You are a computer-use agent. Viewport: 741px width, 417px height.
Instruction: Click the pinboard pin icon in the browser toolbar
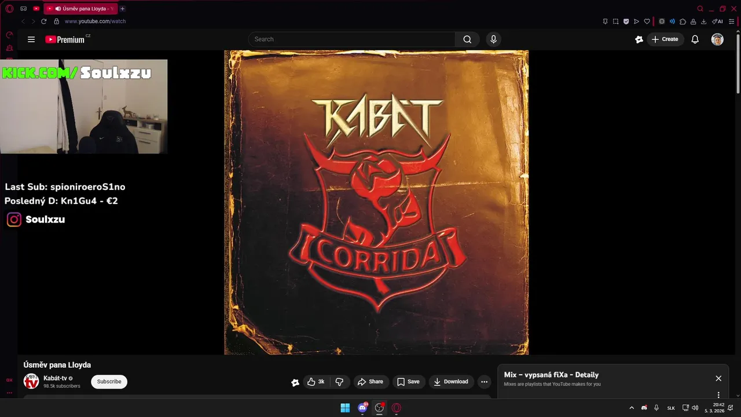tap(605, 21)
